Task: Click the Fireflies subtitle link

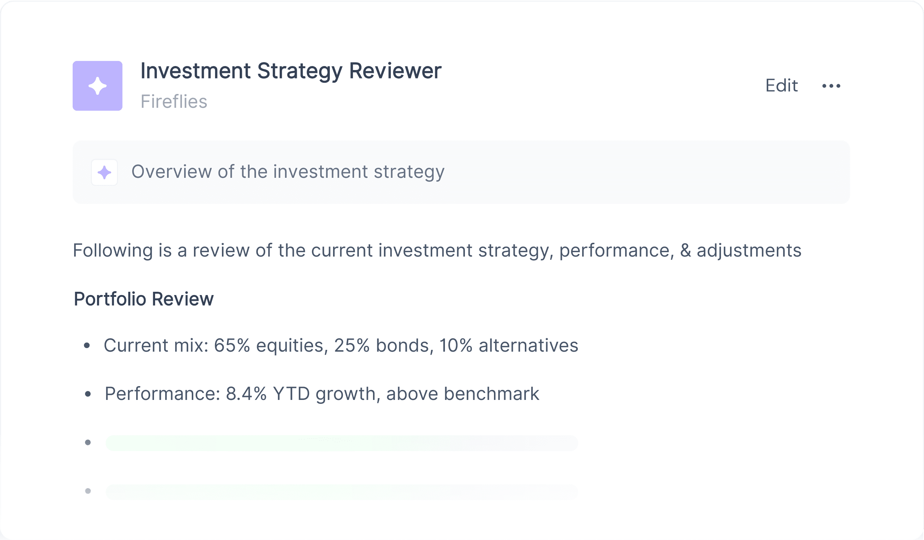Action: (x=174, y=102)
